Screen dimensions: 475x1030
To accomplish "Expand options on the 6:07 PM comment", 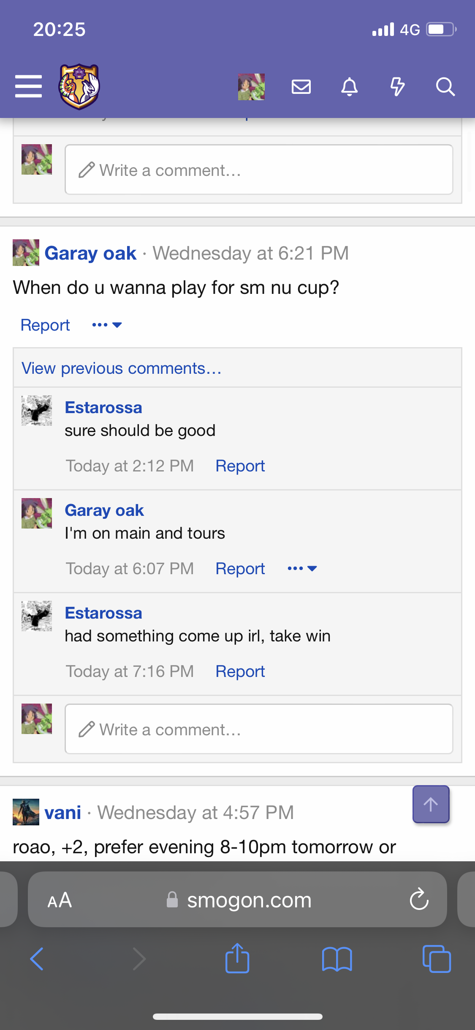I will tap(302, 568).
